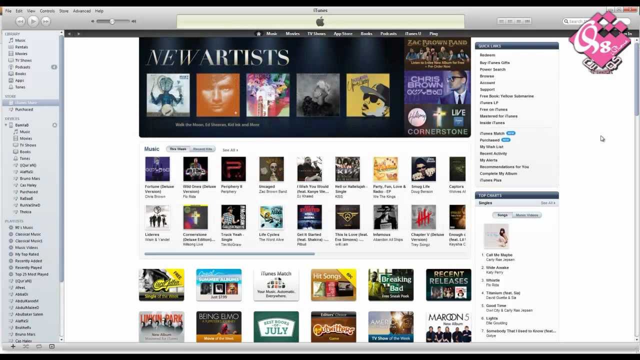Click the Music section horizontal scrollbar
Viewport: 640px width, 360px height.
pos(229,254)
